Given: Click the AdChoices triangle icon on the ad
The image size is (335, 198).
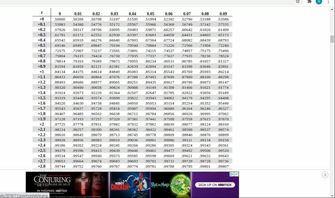Looking at the screenshot, I should (x=232, y=174).
